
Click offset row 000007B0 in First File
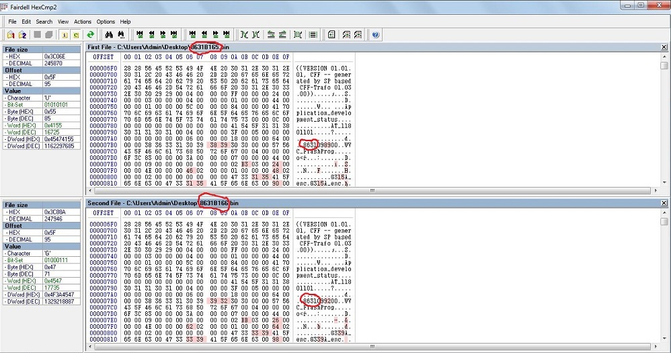[x=103, y=145]
